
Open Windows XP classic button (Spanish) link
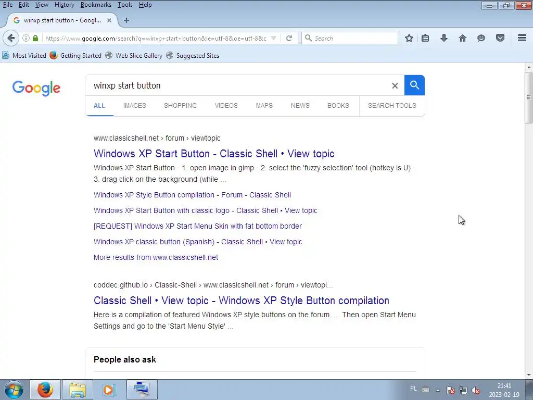tap(197, 242)
